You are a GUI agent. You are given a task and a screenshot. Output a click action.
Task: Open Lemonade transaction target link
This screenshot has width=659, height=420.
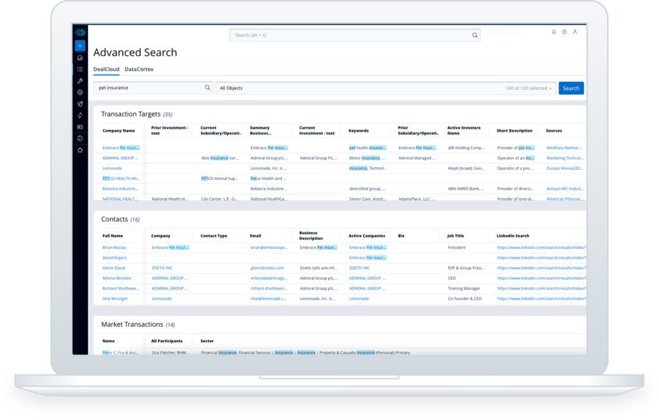(112, 169)
